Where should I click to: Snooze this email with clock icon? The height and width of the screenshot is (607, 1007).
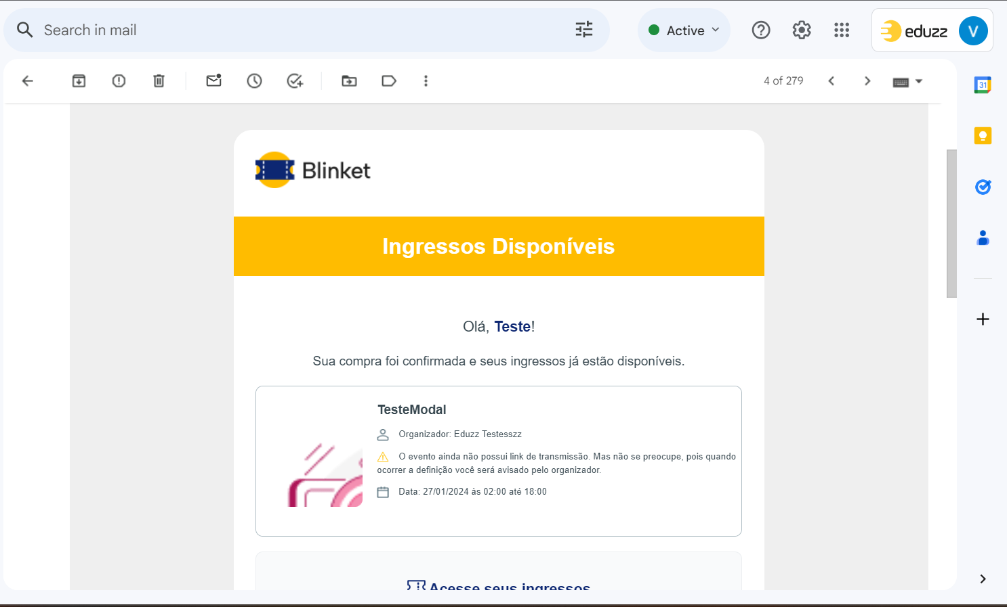click(254, 81)
